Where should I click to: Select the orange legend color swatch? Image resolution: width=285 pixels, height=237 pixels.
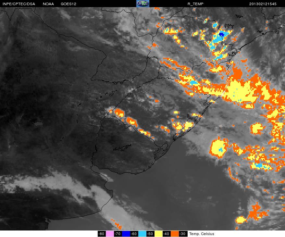click(x=175, y=234)
